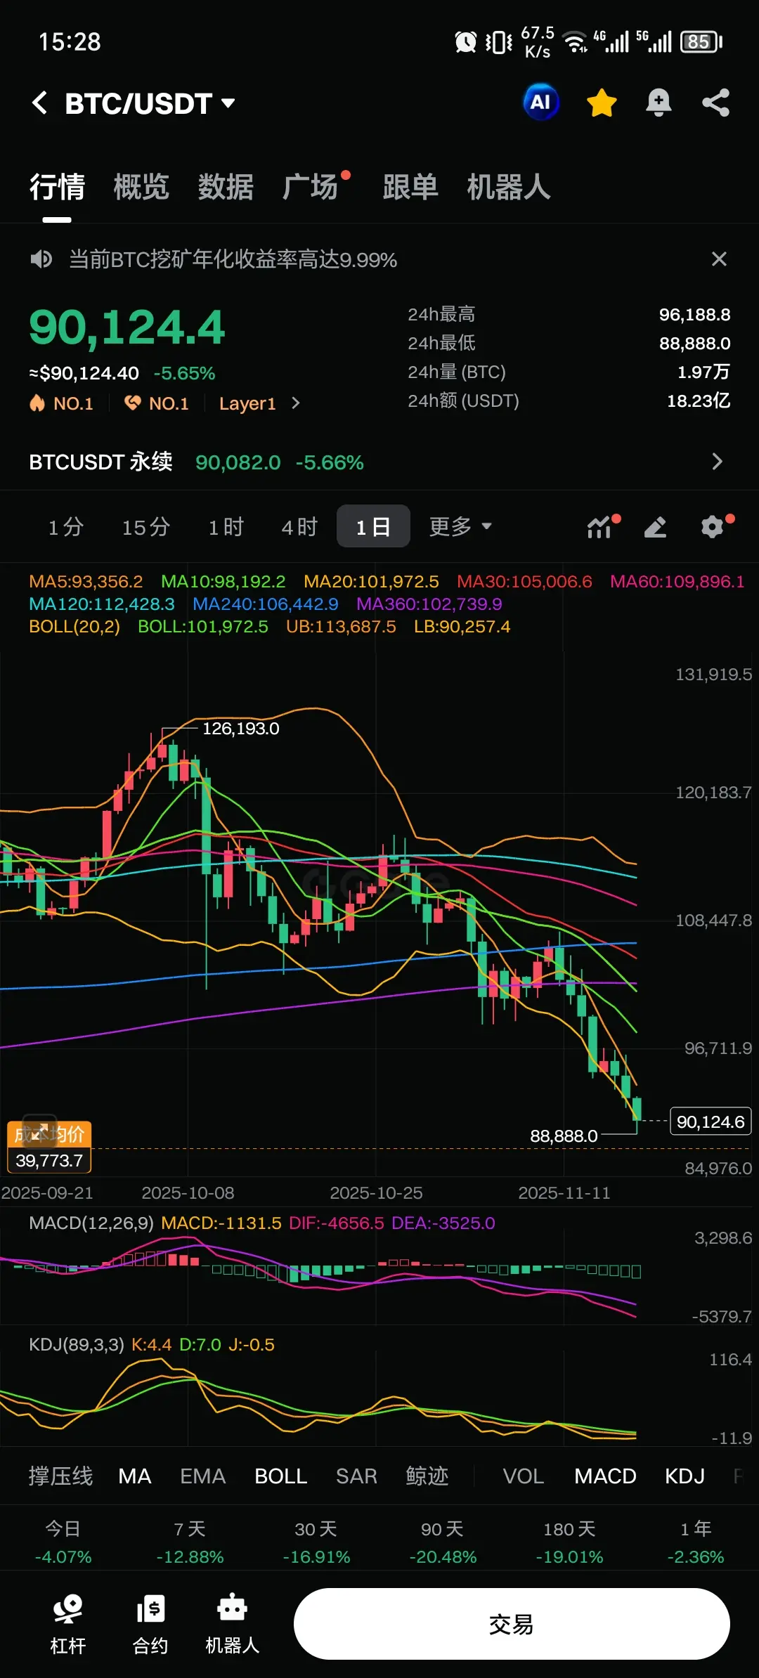Switch to the 跟单 tab
759x1678 pixels.
point(410,188)
